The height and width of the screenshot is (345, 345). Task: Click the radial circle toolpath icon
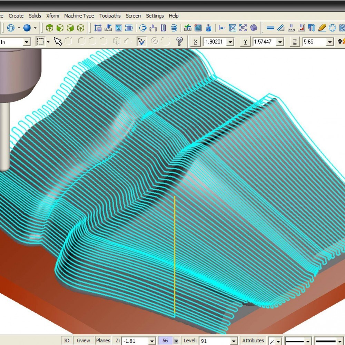pos(333,28)
